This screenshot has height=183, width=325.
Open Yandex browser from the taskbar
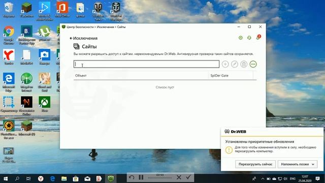[41, 178]
